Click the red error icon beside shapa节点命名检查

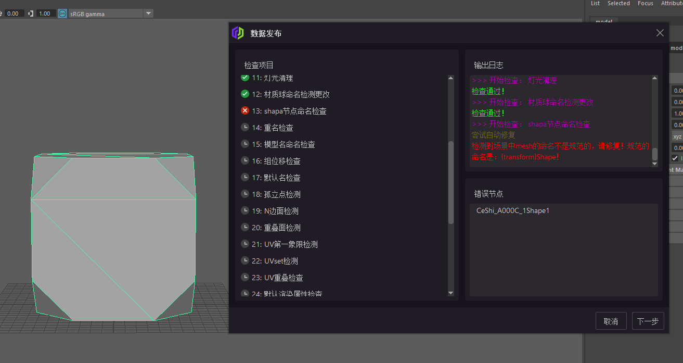(x=245, y=111)
